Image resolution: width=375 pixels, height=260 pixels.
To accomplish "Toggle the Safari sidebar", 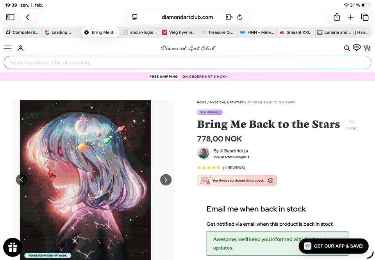I will pyautogui.click(x=10, y=17).
